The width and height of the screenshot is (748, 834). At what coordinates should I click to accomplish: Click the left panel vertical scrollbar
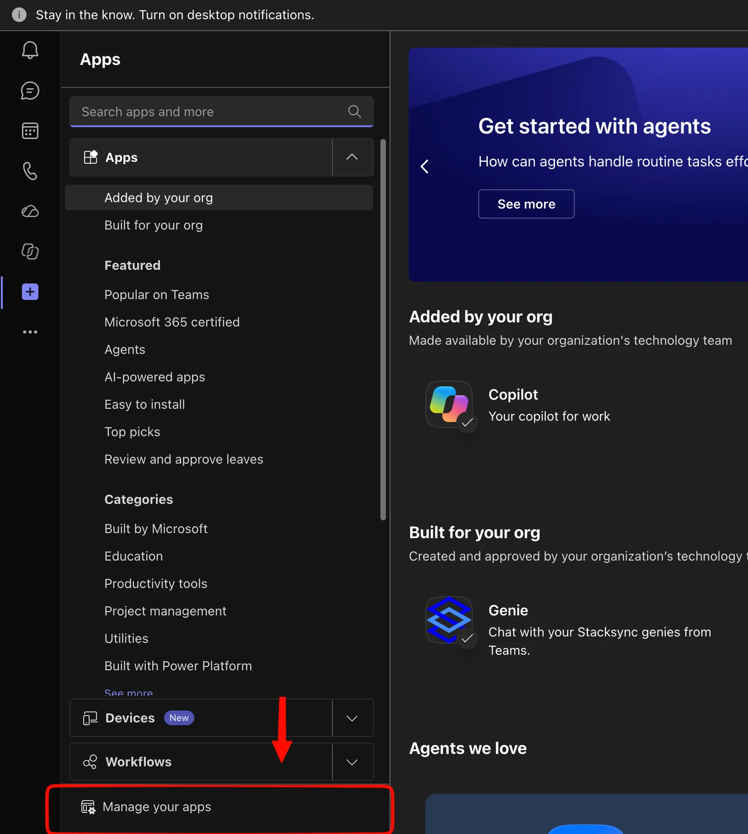coord(383,330)
